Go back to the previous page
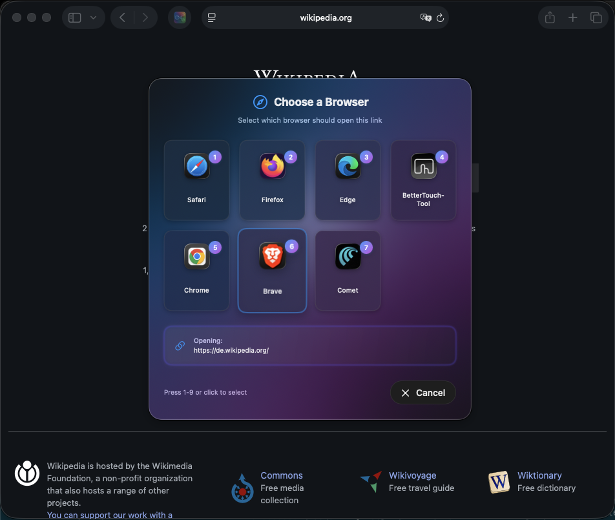 click(x=122, y=17)
